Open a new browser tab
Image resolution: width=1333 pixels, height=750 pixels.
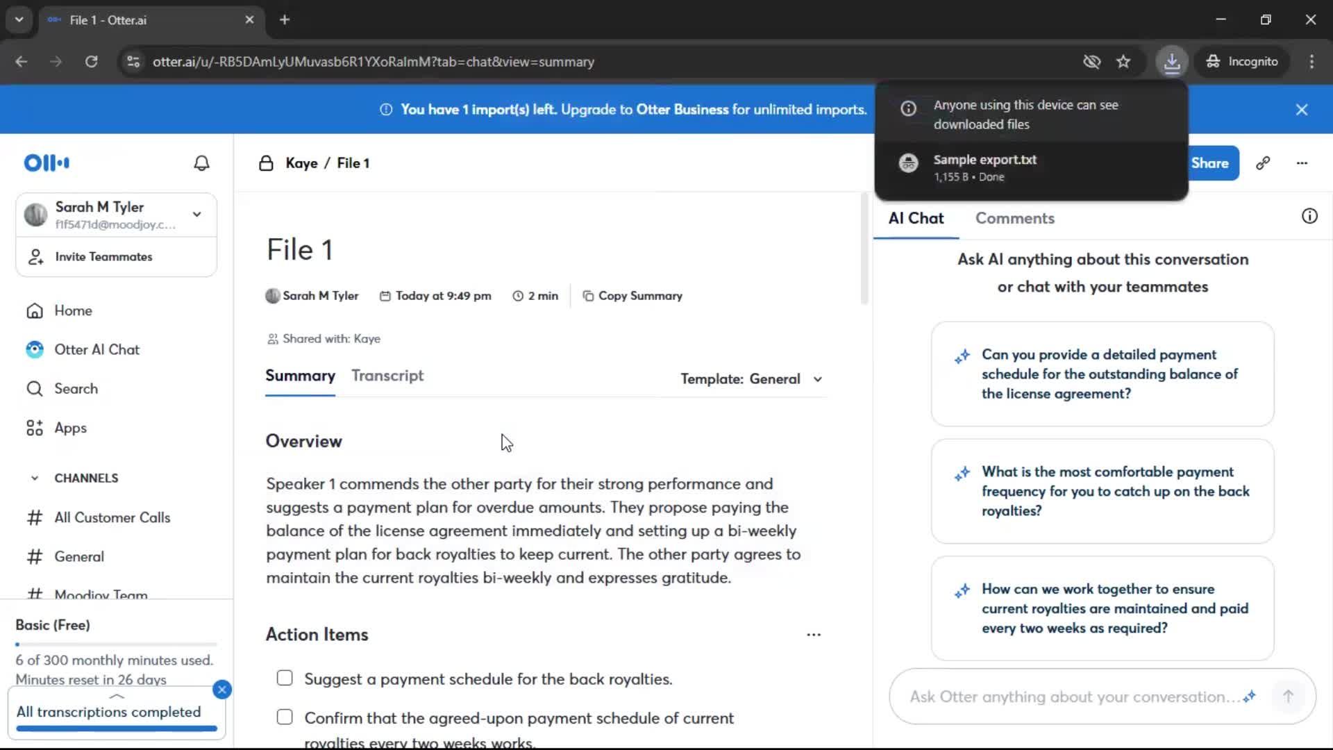click(x=285, y=19)
